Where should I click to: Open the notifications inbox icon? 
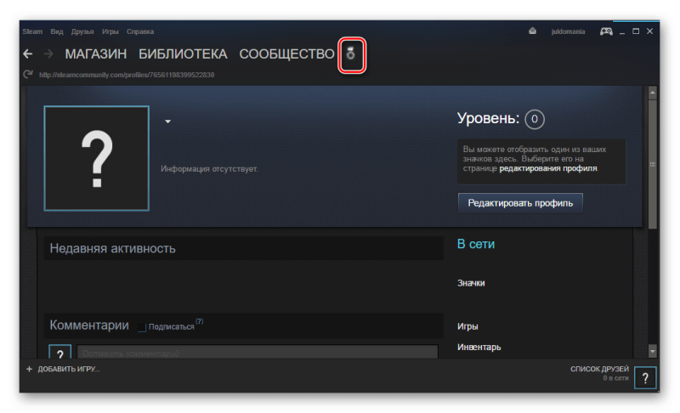pyautogui.click(x=533, y=31)
